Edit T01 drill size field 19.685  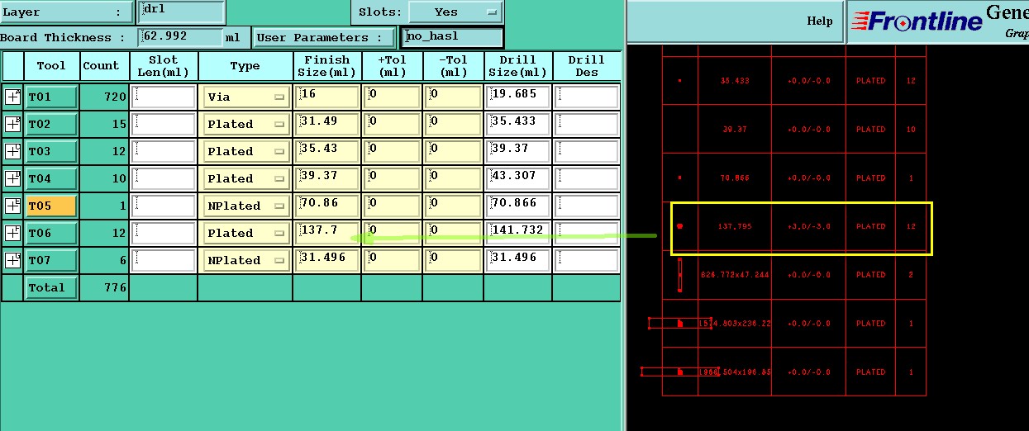point(518,97)
